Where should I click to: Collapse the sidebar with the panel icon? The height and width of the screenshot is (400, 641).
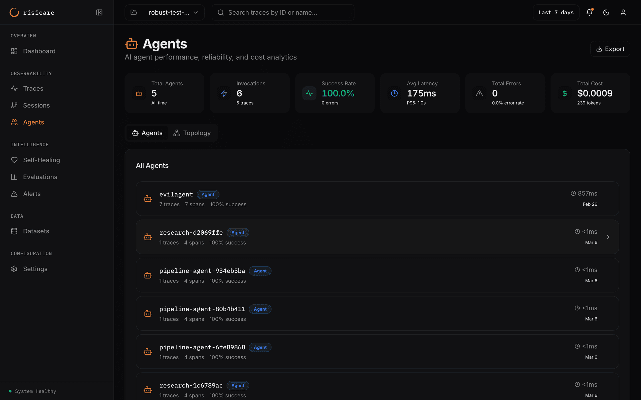[99, 12]
